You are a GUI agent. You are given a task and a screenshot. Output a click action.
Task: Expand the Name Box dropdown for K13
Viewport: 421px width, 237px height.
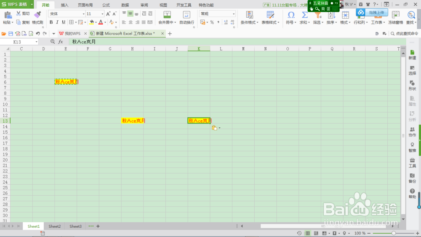[x=36, y=42]
